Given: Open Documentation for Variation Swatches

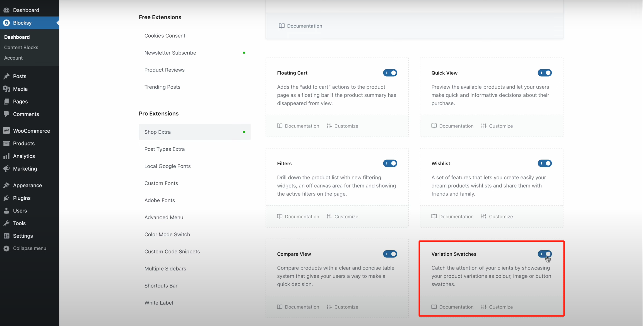Looking at the screenshot, I should click(452, 307).
